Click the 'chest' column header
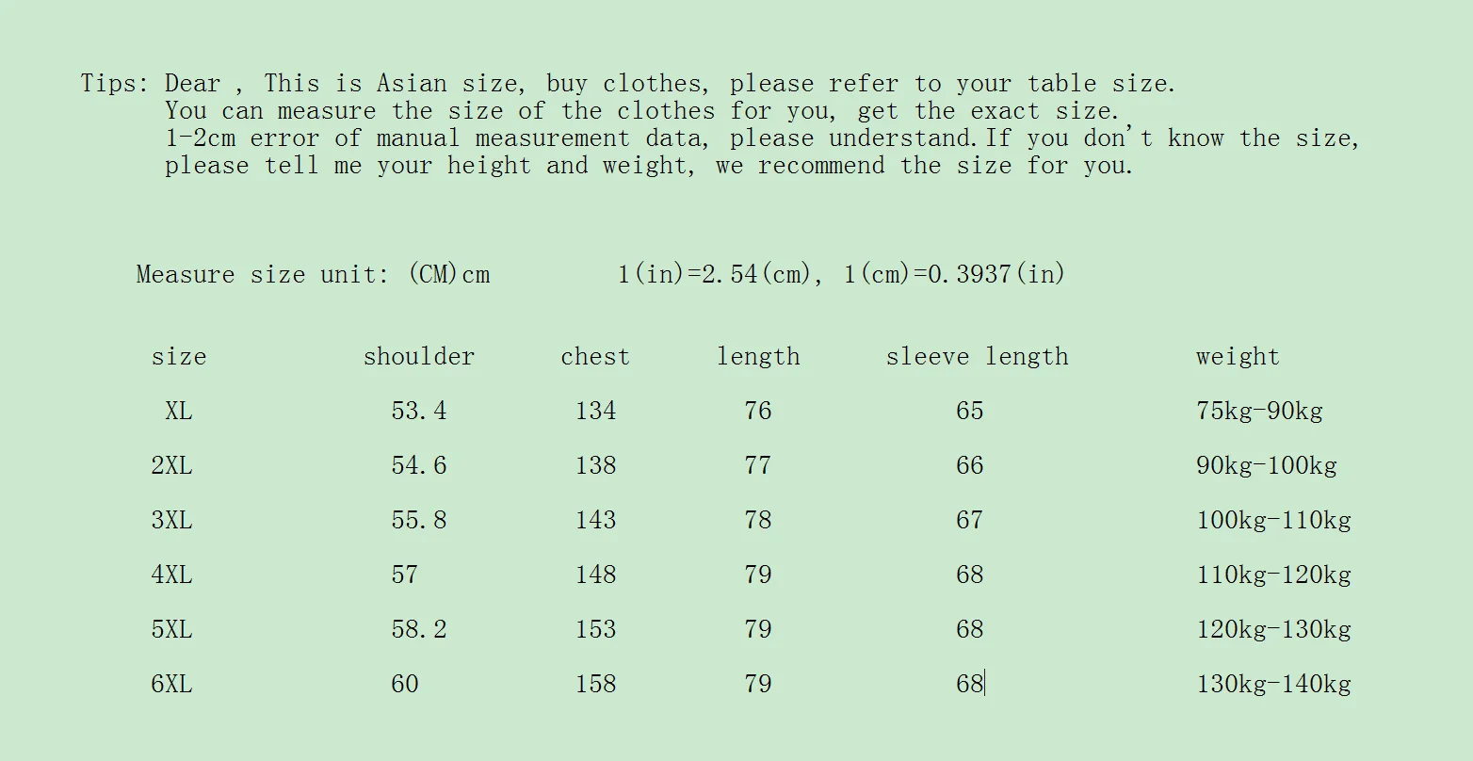This screenshot has width=1473, height=761. (595, 357)
